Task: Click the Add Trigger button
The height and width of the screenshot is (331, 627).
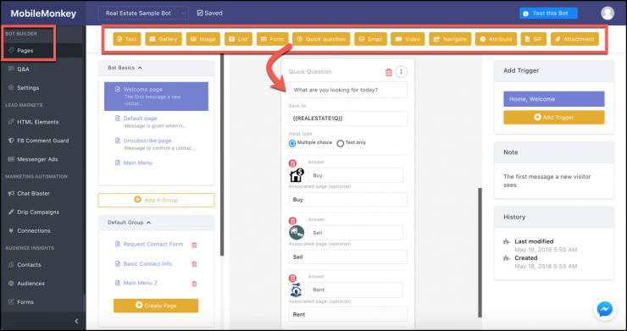Action: 554,118
